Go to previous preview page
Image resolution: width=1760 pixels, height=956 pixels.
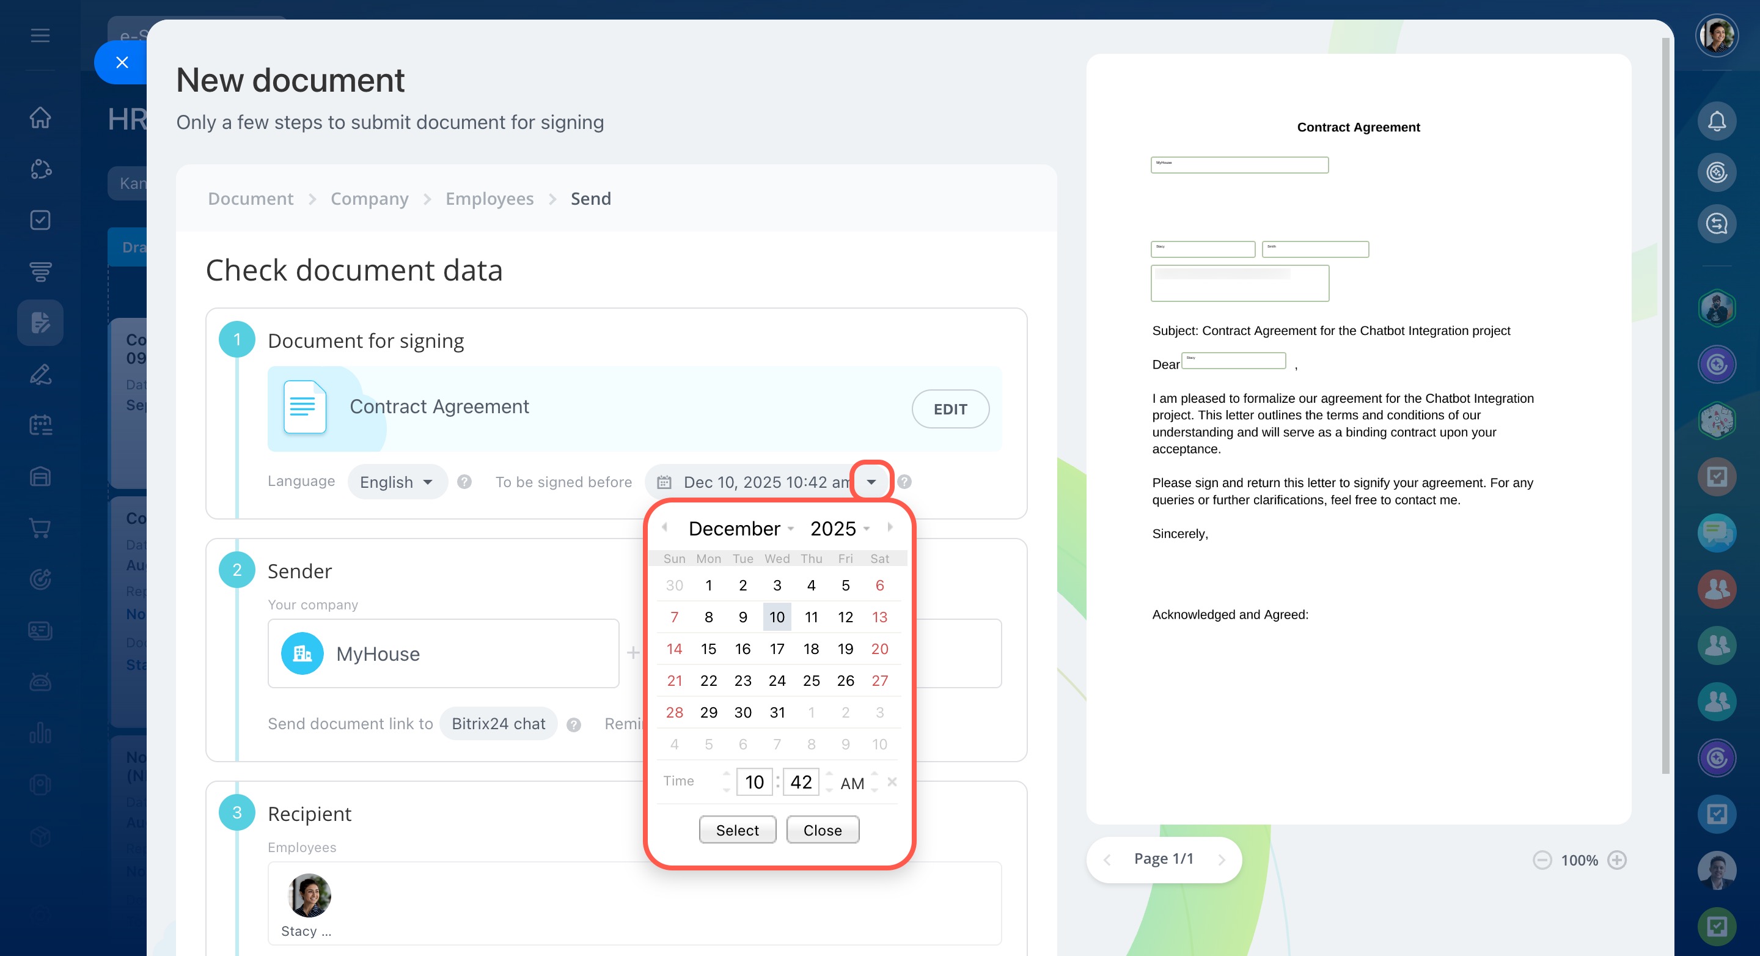[1107, 859]
